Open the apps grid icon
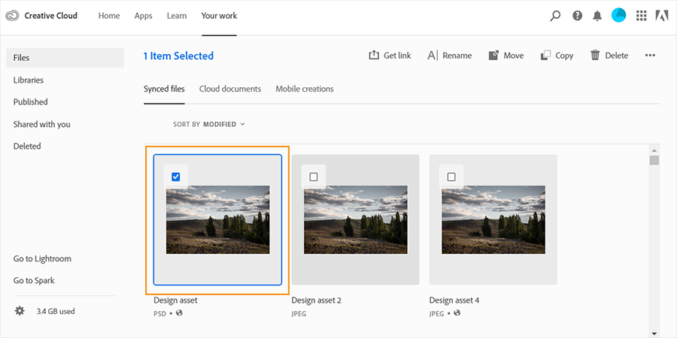 pos(641,16)
